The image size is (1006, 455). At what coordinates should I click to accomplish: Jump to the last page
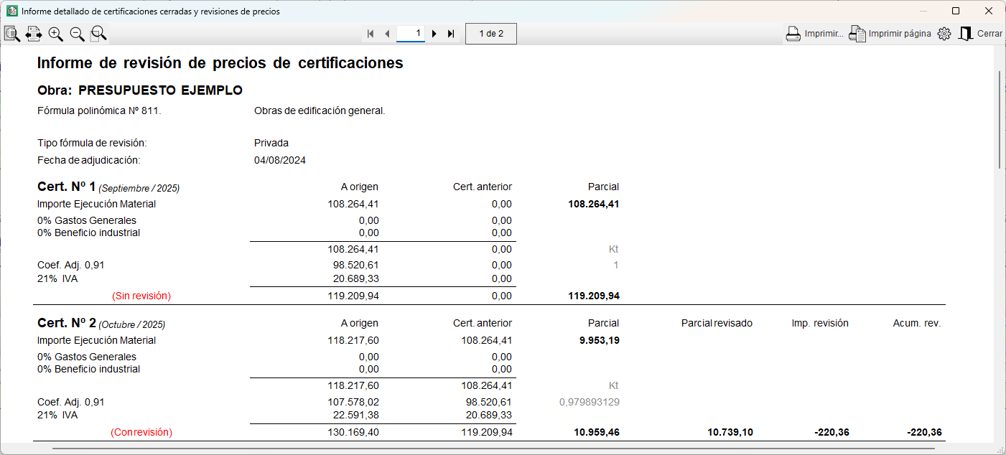451,34
